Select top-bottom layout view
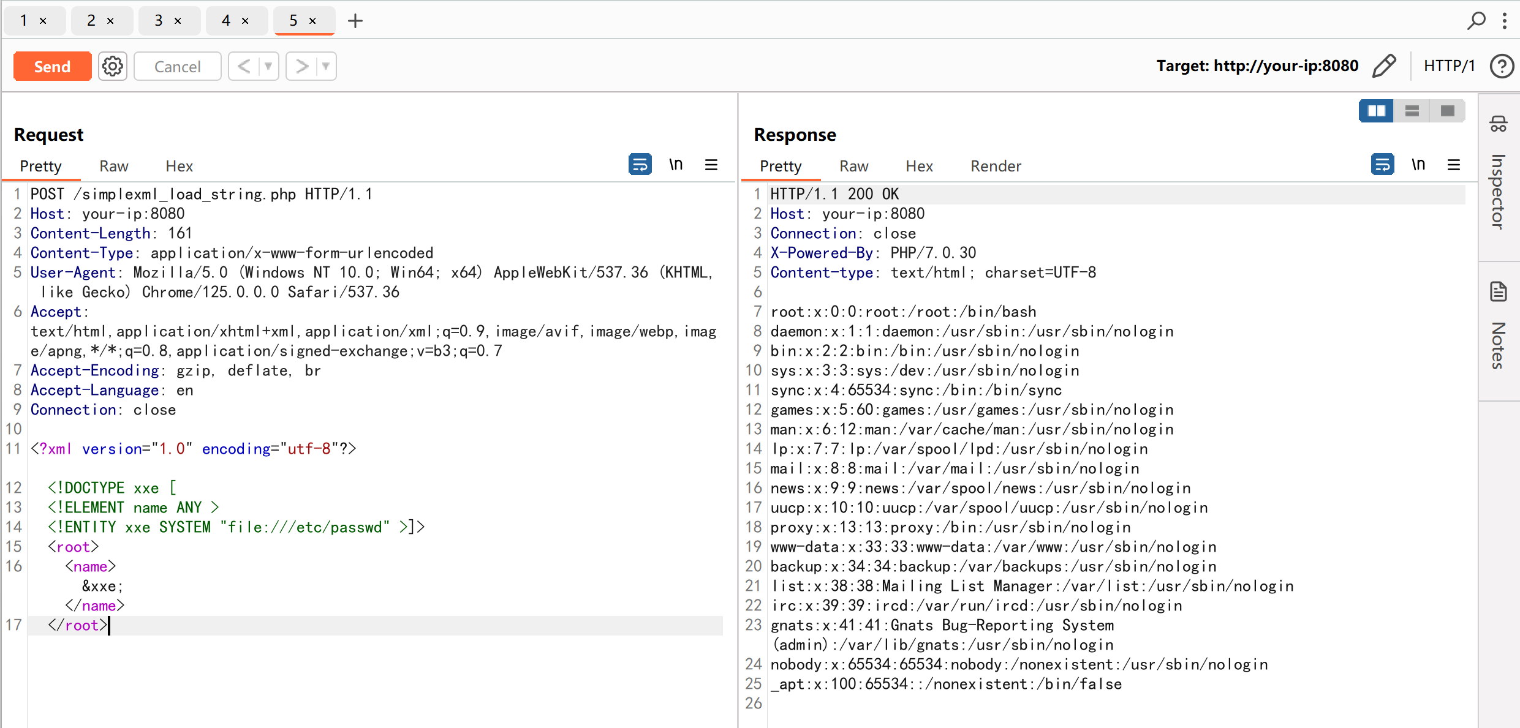 click(x=1412, y=111)
